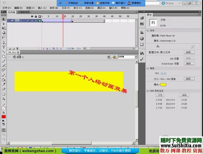203x154 pixels.
Task: Select the Hand tool
Action: pos(4,94)
